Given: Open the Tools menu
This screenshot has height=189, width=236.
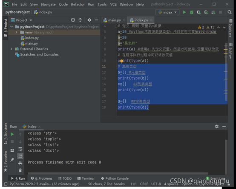Looking at the screenshot, I should pos(102,4).
